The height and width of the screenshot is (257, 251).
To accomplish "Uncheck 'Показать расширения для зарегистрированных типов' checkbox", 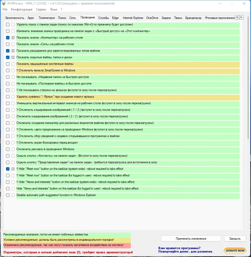I will pos(8,51).
